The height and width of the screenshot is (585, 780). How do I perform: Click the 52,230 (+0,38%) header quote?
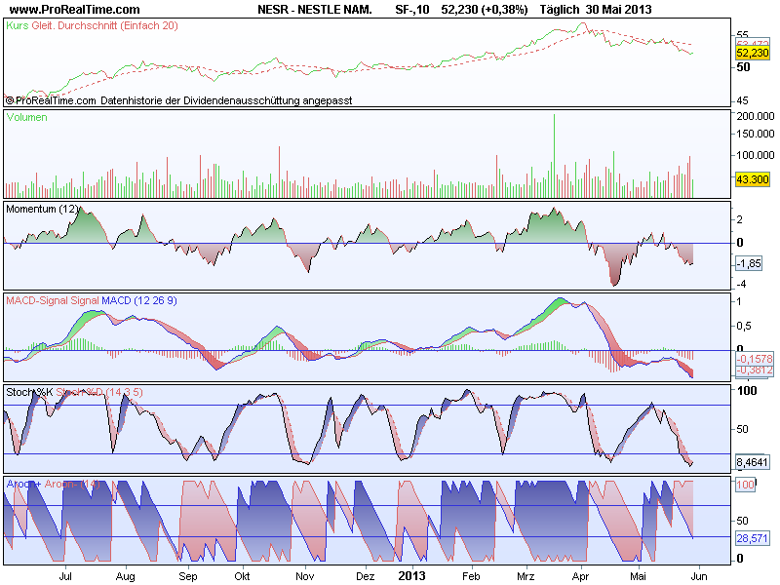point(484,10)
